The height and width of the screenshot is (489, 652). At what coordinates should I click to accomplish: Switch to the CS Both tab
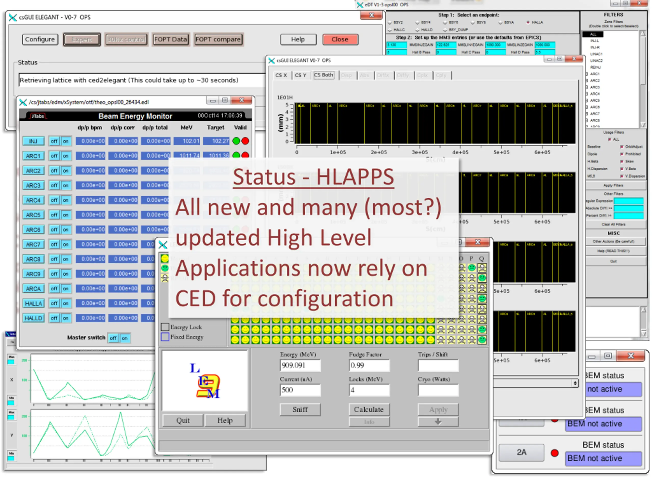(324, 75)
